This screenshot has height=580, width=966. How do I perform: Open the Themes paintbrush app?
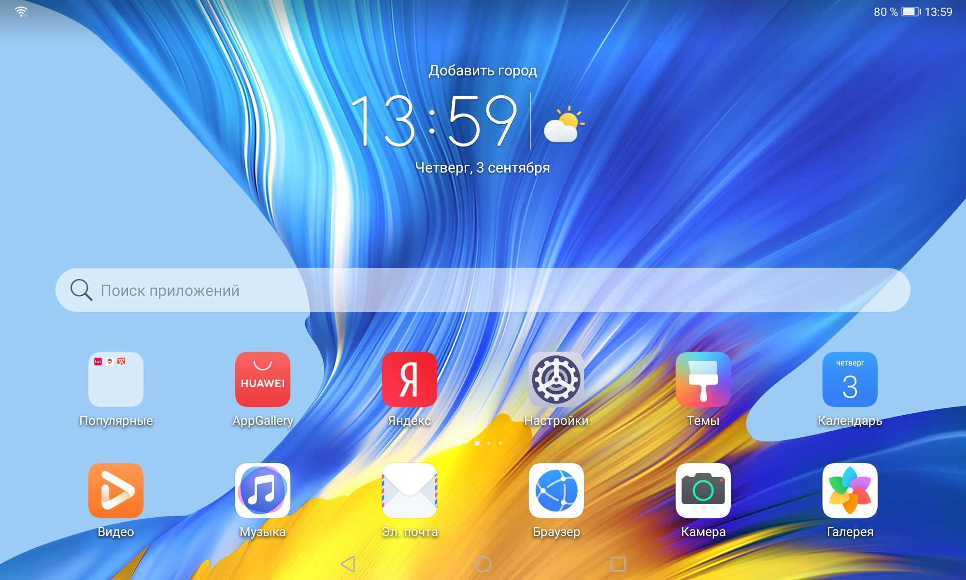point(703,379)
